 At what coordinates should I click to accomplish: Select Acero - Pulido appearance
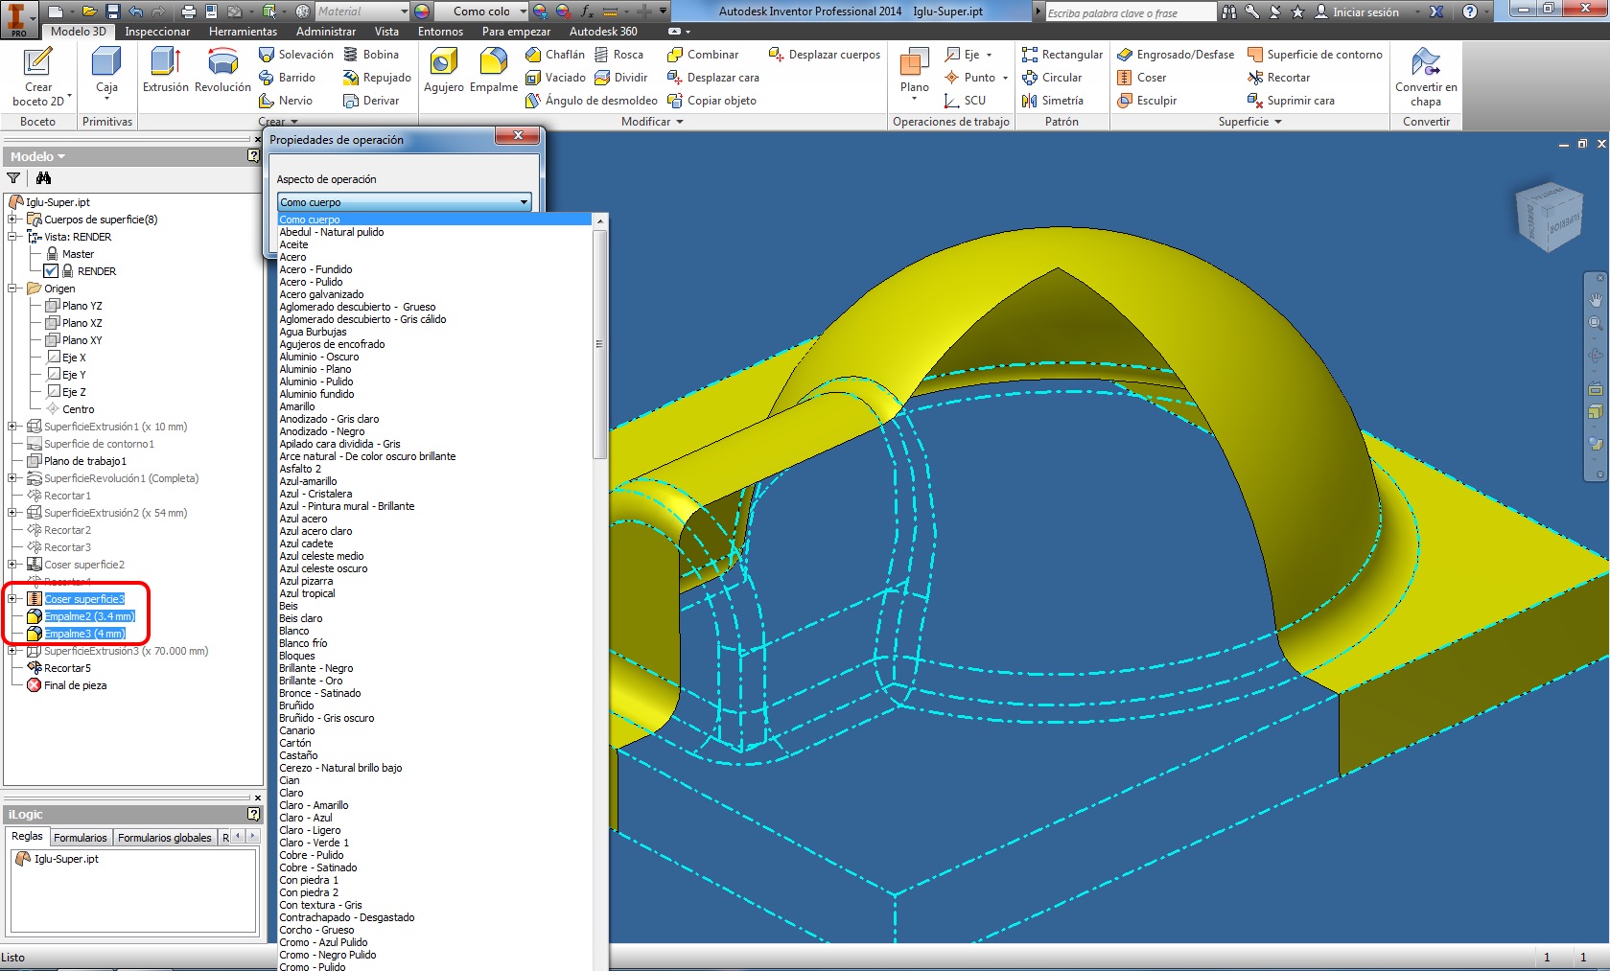pos(311,282)
